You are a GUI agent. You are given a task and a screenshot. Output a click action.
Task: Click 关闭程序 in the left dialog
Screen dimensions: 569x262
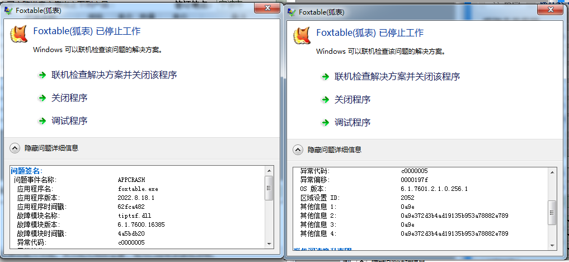pos(69,98)
